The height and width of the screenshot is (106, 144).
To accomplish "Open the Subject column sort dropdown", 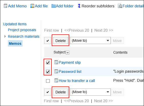I will 68,53.
